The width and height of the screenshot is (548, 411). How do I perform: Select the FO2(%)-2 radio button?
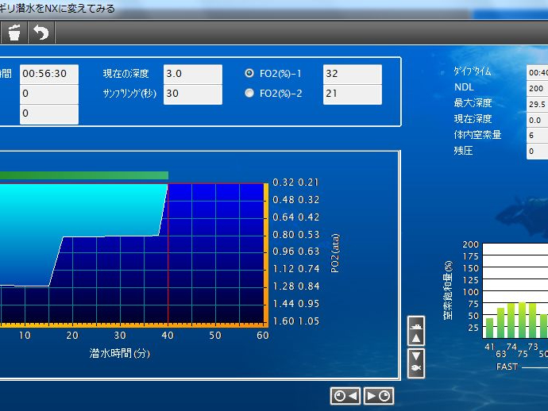[249, 93]
